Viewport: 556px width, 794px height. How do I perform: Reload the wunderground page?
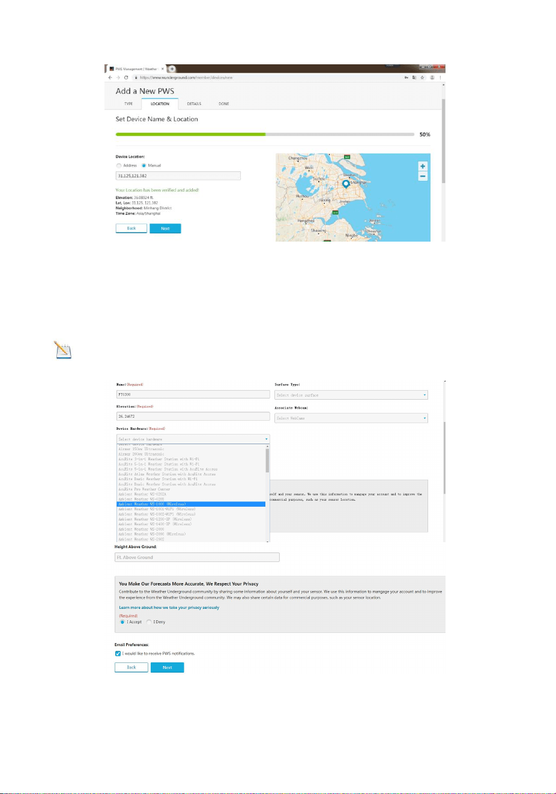click(x=126, y=78)
